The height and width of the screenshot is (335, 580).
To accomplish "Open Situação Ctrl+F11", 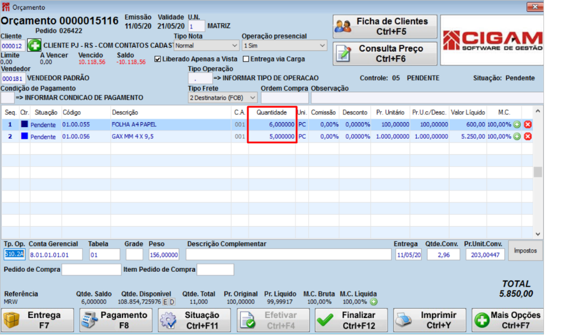I will [x=194, y=320].
